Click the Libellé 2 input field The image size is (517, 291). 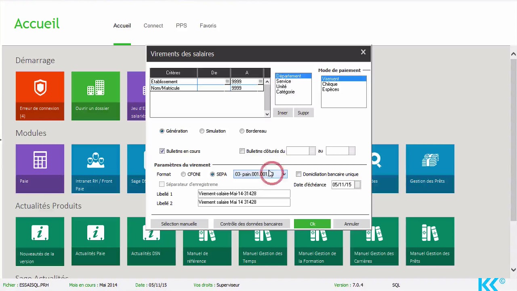tap(244, 202)
